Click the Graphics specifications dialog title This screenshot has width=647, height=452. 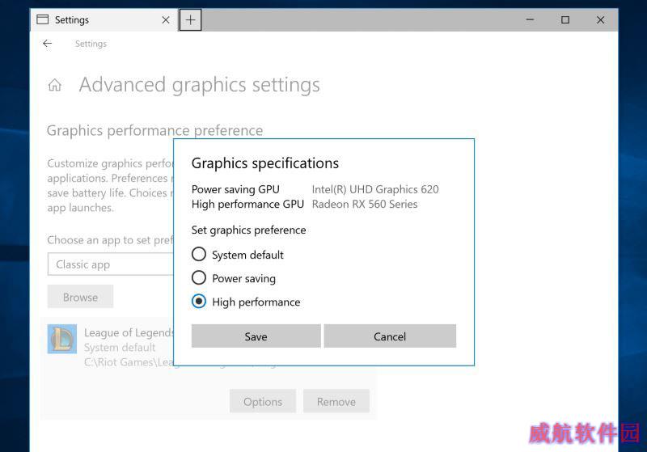[265, 163]
